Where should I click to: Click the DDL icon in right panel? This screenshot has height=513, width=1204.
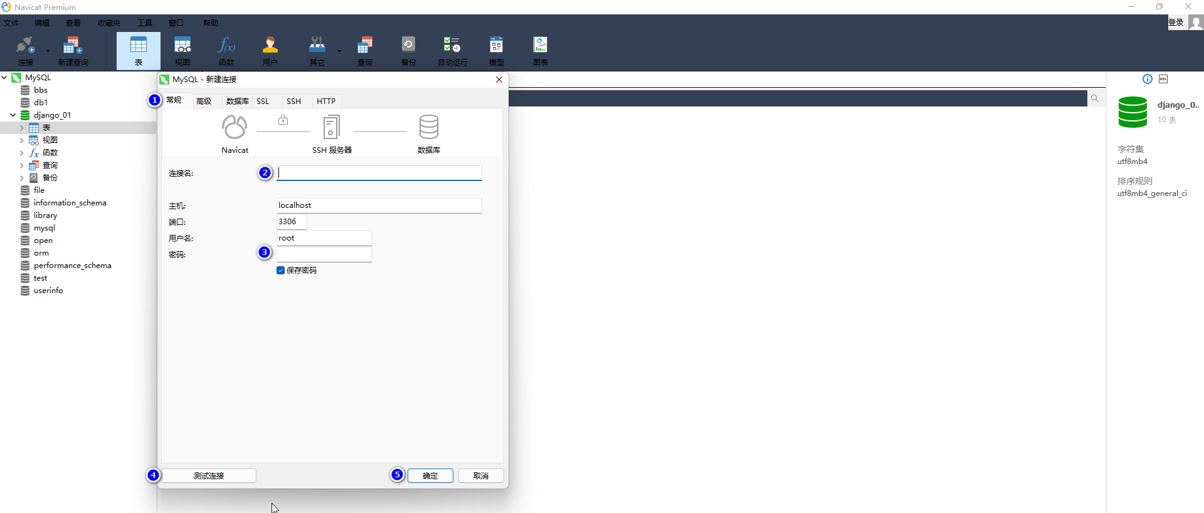(x=1163, y=79)
